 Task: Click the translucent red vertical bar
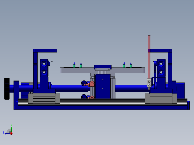pyautogui.click(x=149, y=57)
